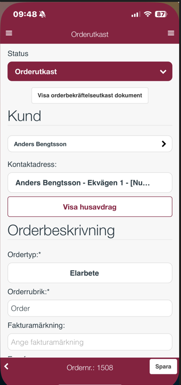The height and width of the screenshot is (385, 181).
Task: Open the Ordertyp Elarbete selector
Action: click(x=90, y=273)
